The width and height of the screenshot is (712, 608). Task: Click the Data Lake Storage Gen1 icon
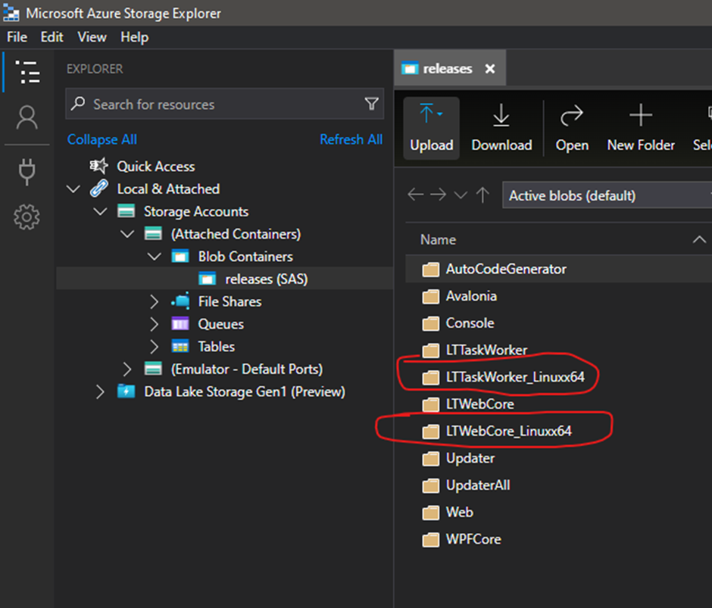126,391
